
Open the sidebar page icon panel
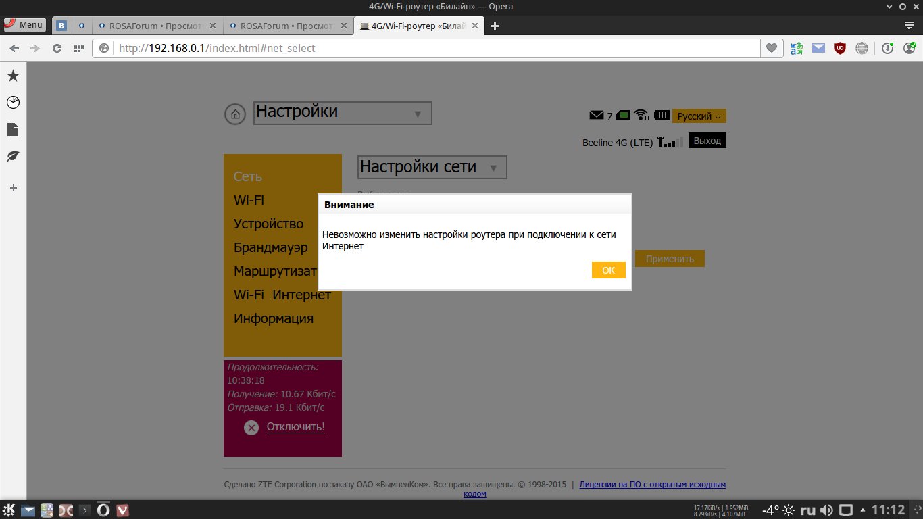tap(13, 129)
